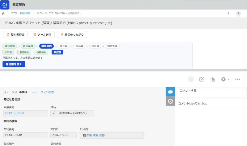
Task: Click the 承認待ち status chip
Action: click(24, 52)
